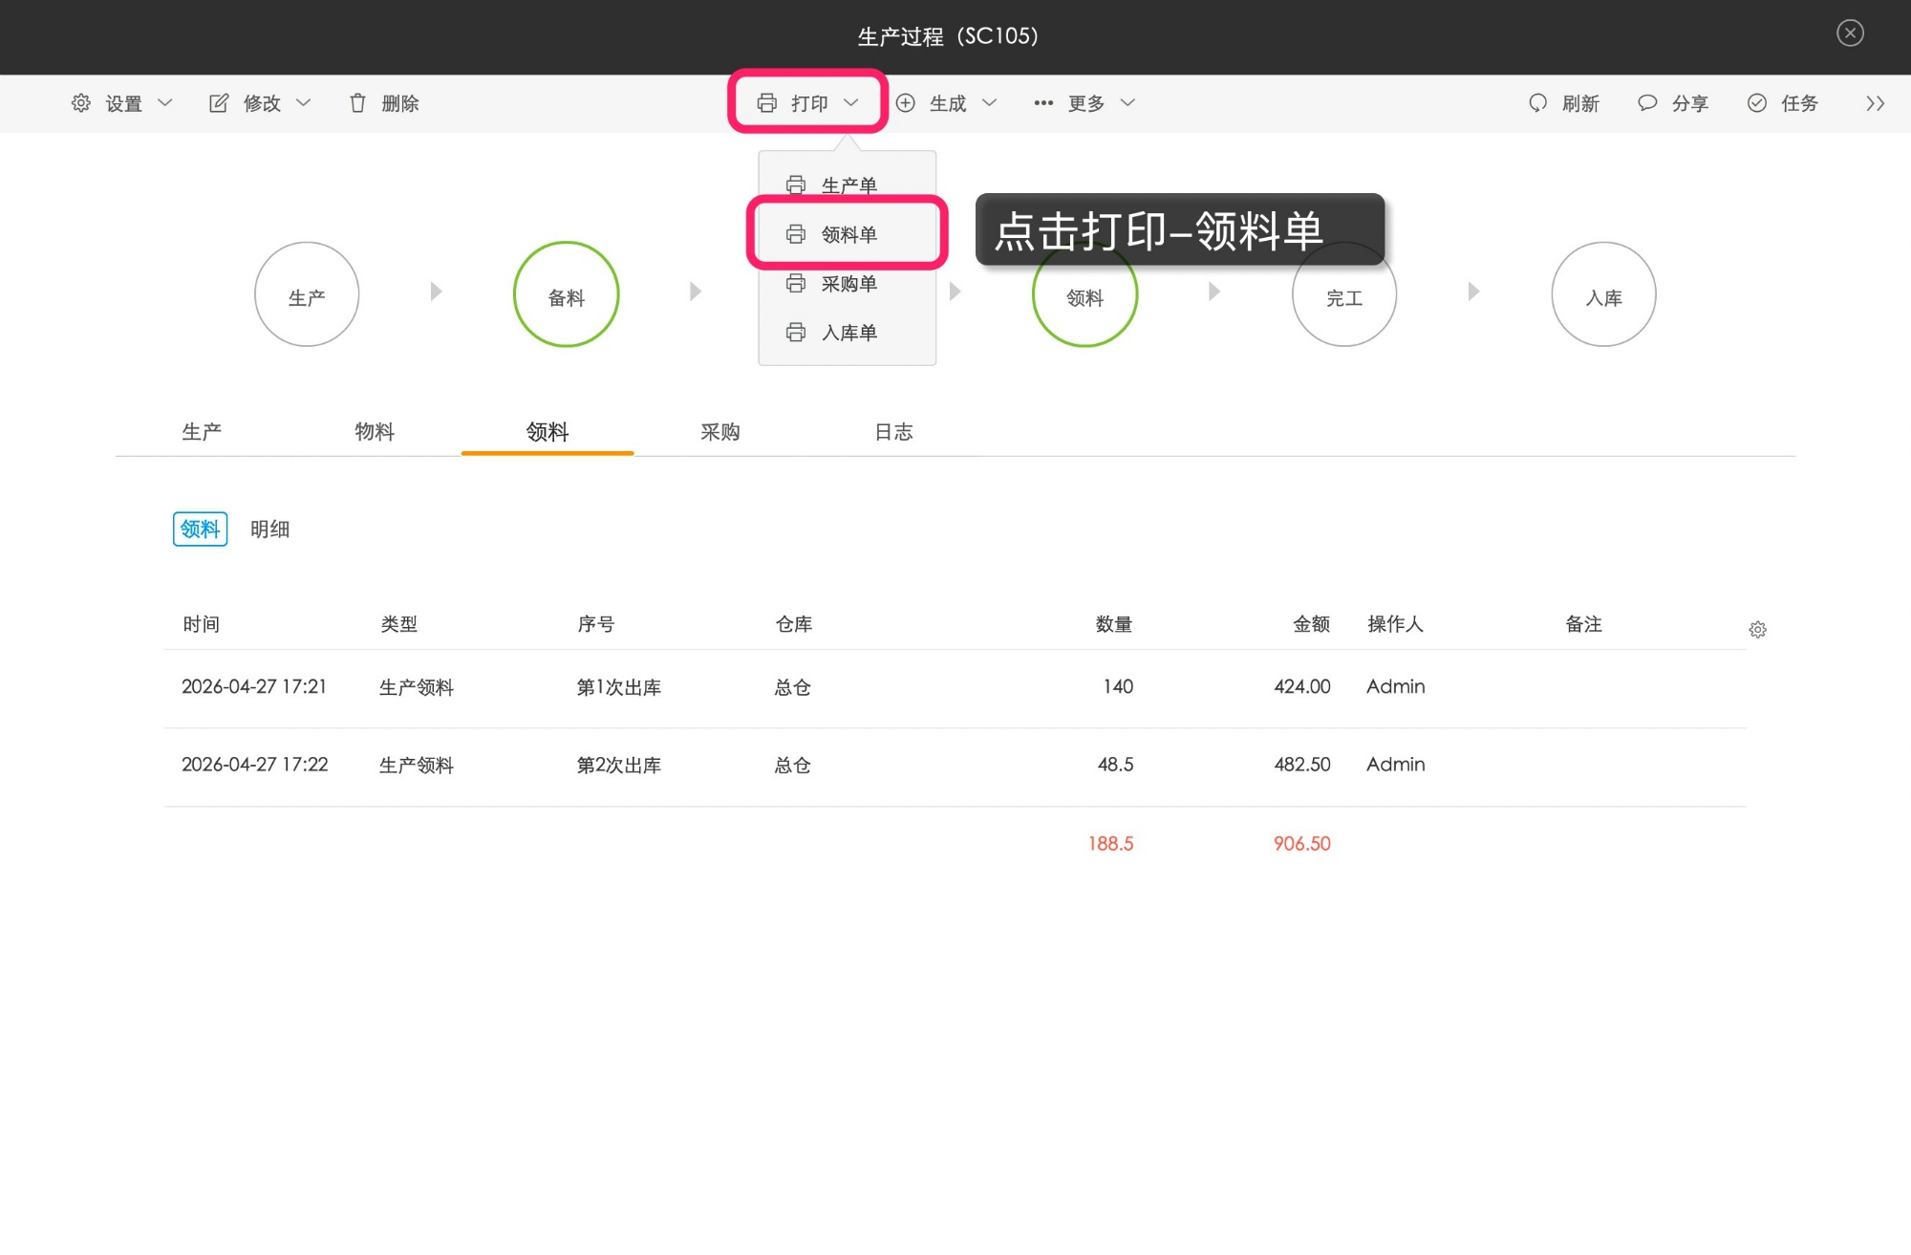Click the settings gear icon in toolbar
This screenshot has height=1255, width=1911.
(x=81, y=102)
